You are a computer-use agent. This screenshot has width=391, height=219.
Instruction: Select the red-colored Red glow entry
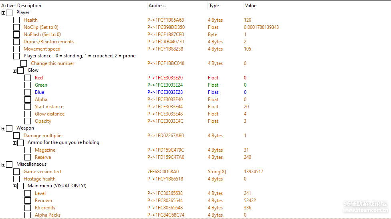39,78
